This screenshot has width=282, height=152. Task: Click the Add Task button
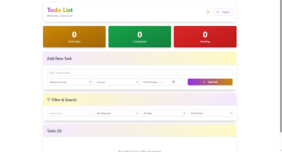pos(210,82)
